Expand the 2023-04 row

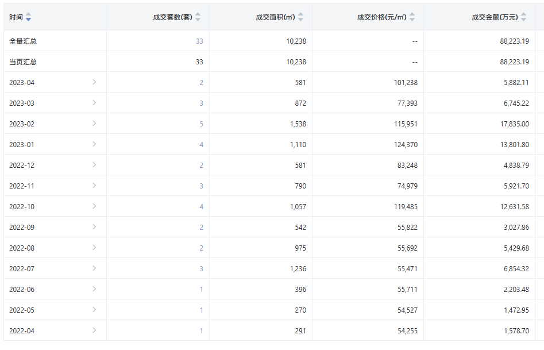coord(95,82)
